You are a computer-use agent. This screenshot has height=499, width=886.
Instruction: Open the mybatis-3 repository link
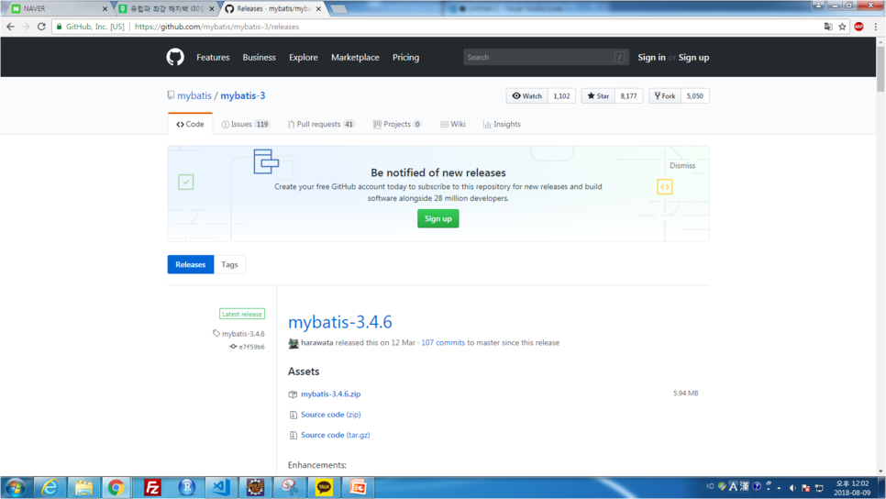coord(243,95)
